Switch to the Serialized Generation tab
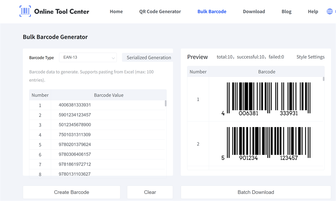336x201 pixels. pyautogui.click(x=148, y=57)
